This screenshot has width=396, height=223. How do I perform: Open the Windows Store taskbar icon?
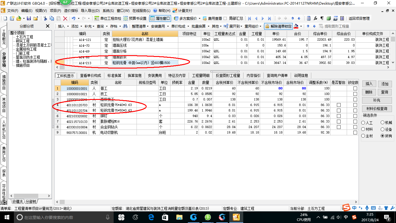[x=165, y=217]
